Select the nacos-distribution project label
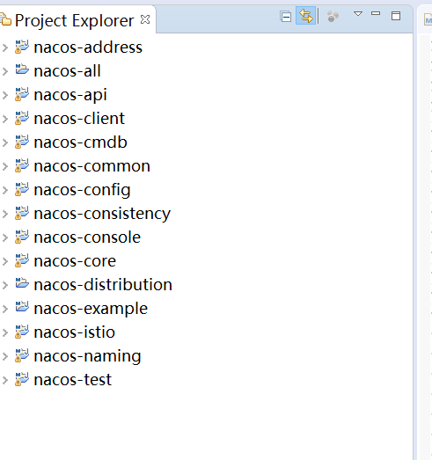The image size is (432, 460). coord(103,285)
